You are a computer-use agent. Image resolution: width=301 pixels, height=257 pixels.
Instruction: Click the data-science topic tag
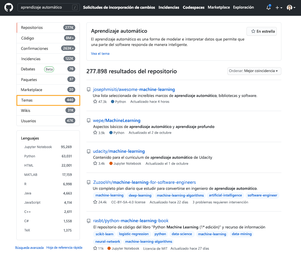[x=182, y=234]
